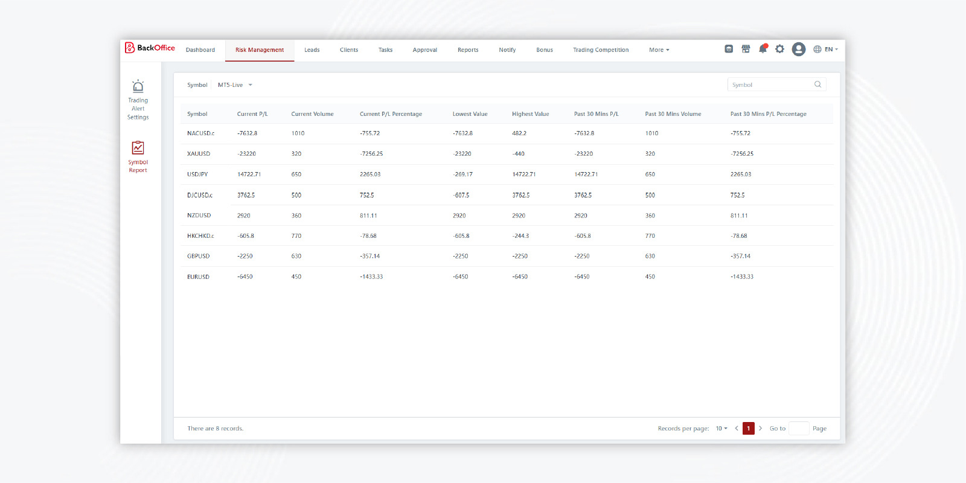Open settings via the gear icon
Screen dimensions: 966x483
pyautogui.click(x=779, y=50)
